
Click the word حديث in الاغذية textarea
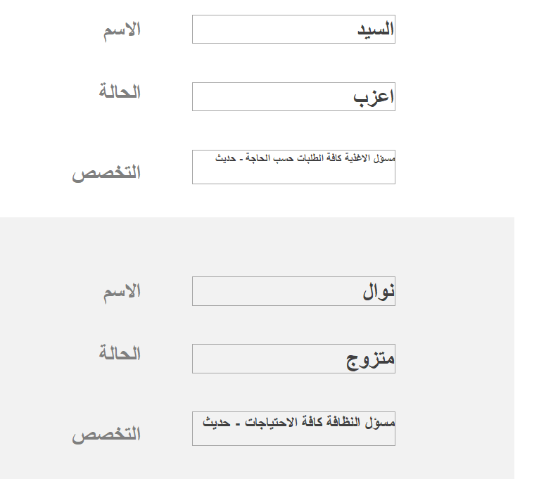(225, 158)
